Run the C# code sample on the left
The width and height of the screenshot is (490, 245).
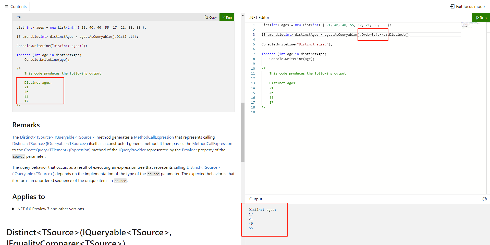pyautogui.click(x=227, y=17)
